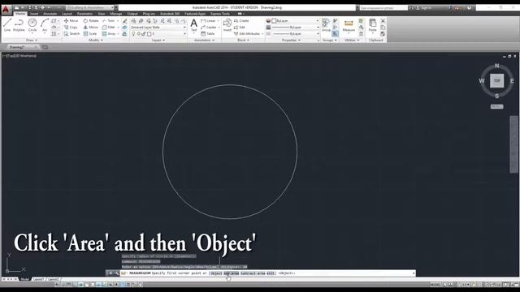Select the Arc tool

45,25
